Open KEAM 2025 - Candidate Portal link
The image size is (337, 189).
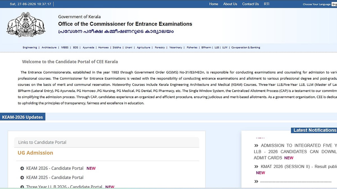55,178
